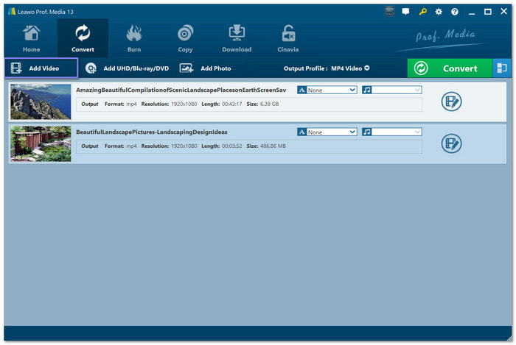Select the garden landscape video thumbnail
This screenshot has height=345, width=516.
40,144
